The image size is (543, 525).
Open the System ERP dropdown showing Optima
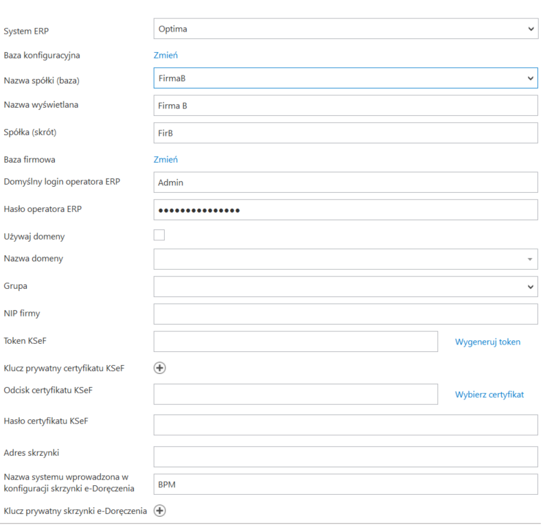[x=345, y=29]
